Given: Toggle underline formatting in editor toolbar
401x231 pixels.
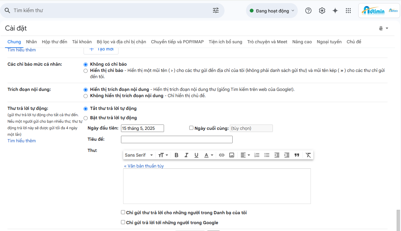Looking at the screenshot, I should (196, 155).
